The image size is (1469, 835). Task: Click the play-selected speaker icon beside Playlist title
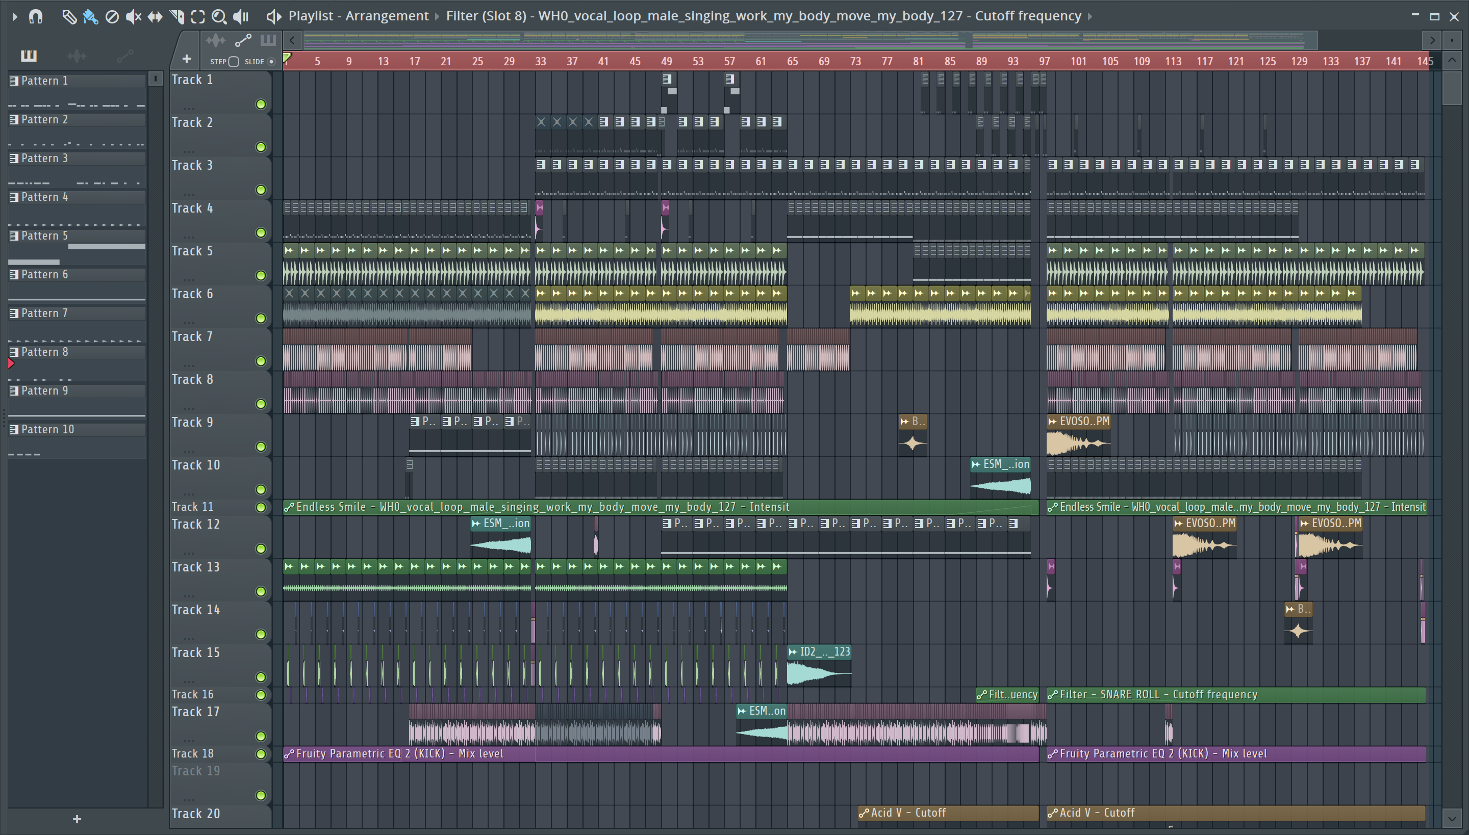pyautogui.click(x=274, y=17)
